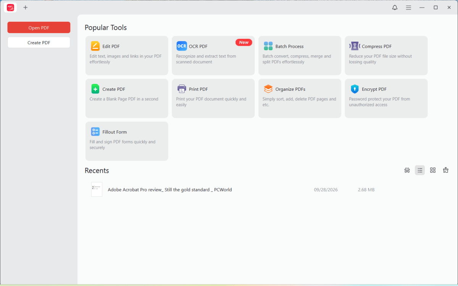Open the hamburger menu in title bar
458x286 pixels.
408,8
